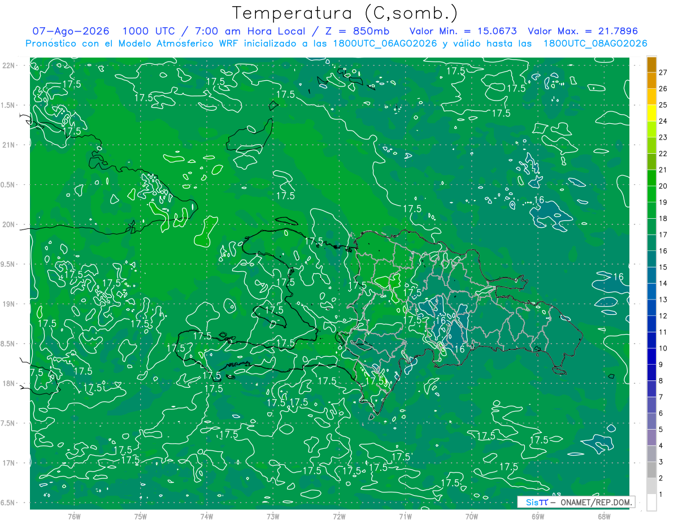Click the latitude axis label 6.5N

[8, 503]
